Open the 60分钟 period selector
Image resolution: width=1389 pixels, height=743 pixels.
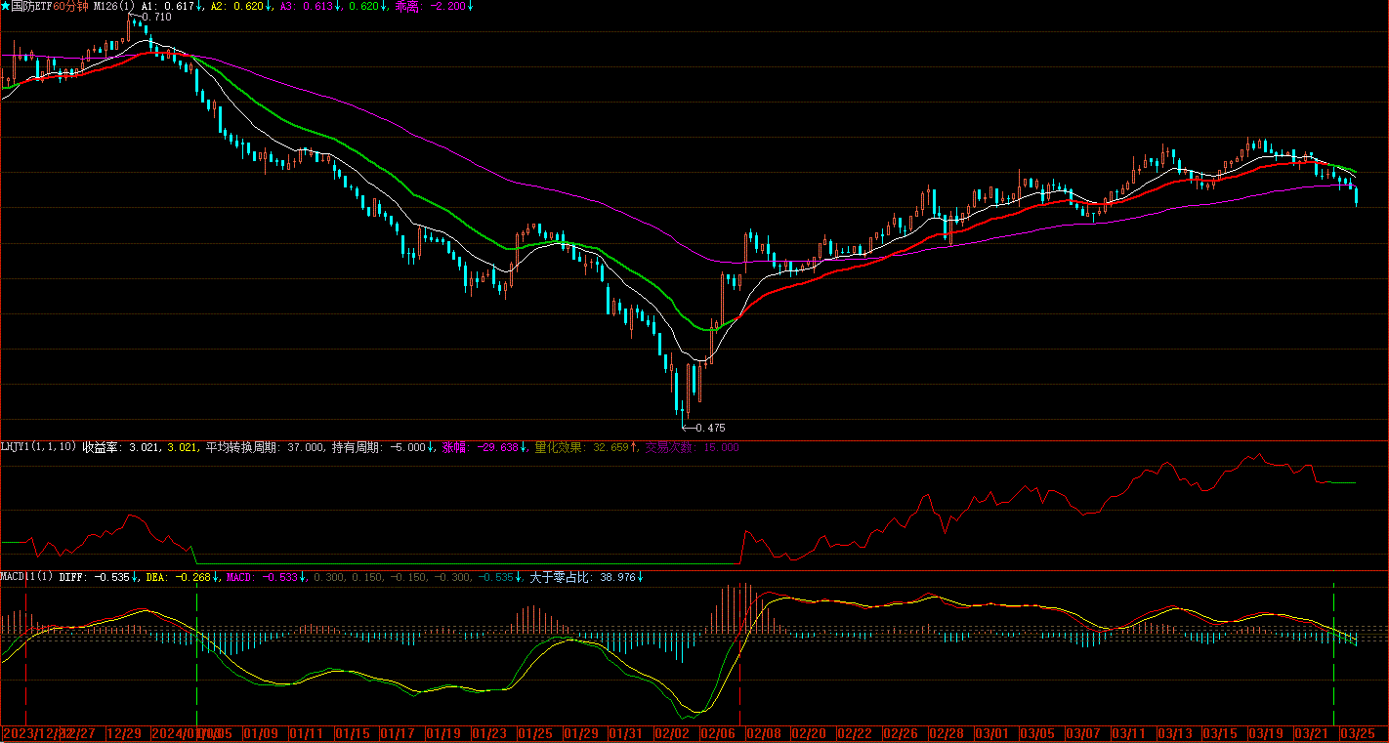coord(70,6)
